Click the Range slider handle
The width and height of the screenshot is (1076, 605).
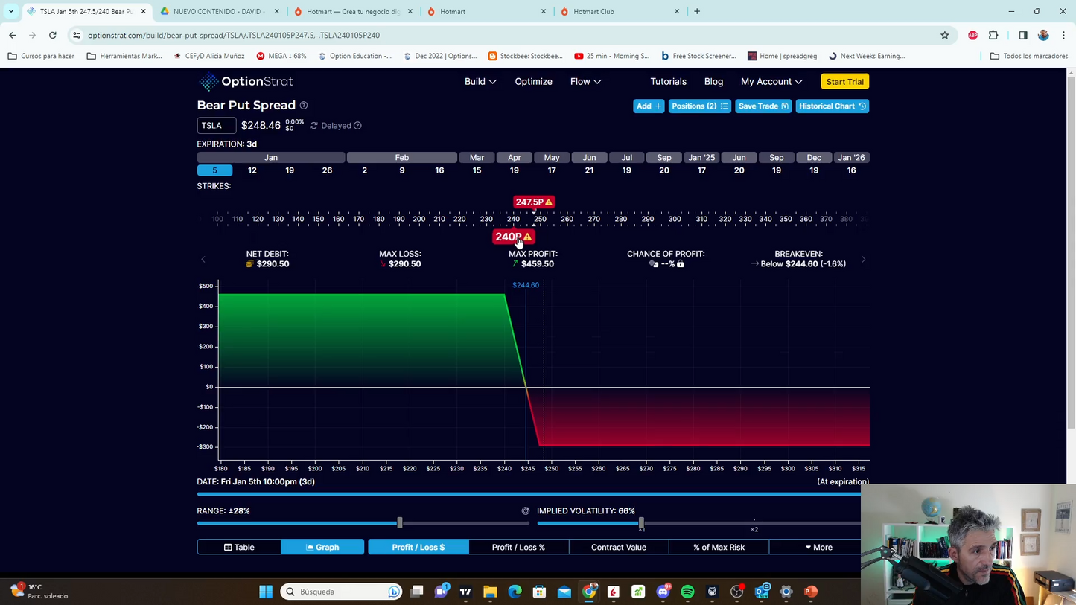tap(400, 523)
